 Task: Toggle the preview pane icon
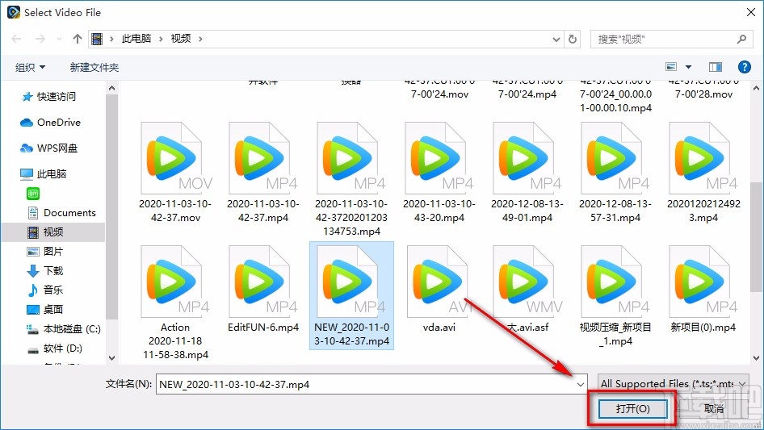[716, 67]
